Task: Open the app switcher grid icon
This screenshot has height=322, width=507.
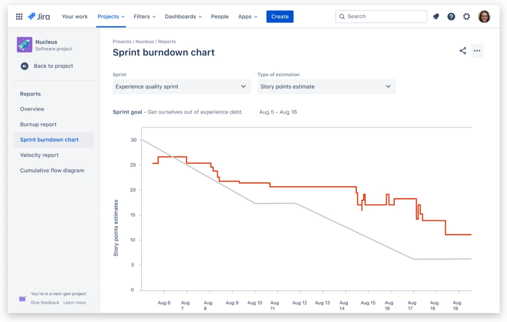Action: tap(19, 17)
